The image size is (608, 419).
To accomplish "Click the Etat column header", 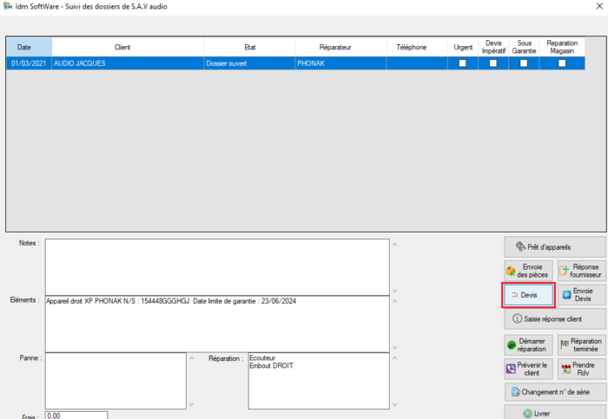I will tap(250, 47).
